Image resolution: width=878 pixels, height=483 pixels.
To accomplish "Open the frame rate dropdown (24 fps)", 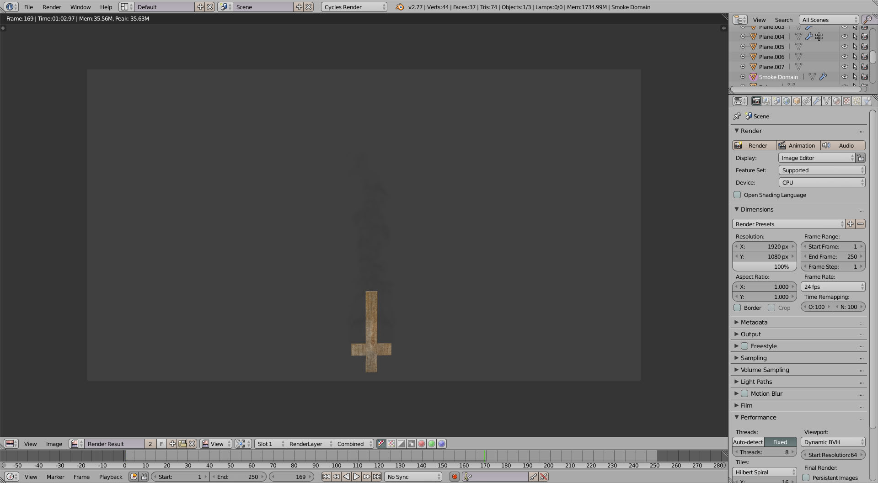I will [833, 287].
